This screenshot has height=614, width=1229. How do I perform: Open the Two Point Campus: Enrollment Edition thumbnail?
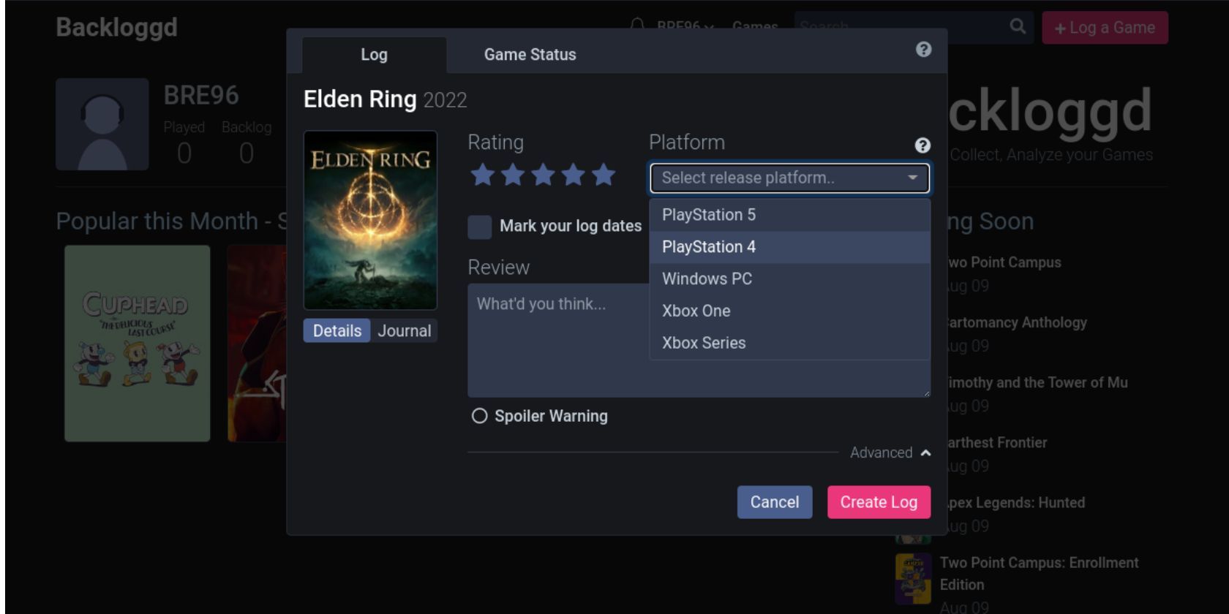pos(913,577)
